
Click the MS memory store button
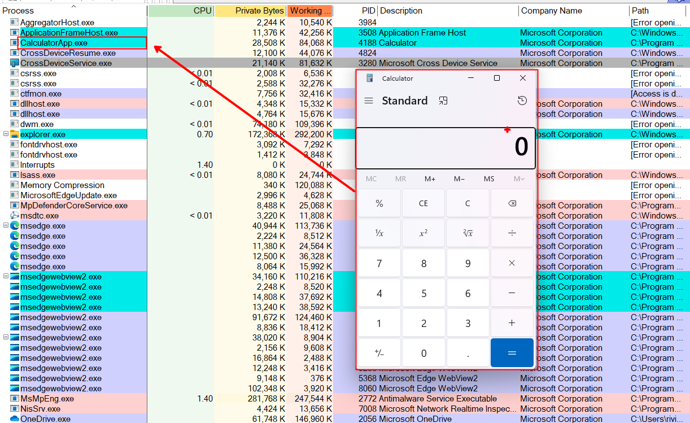point(489,179)
